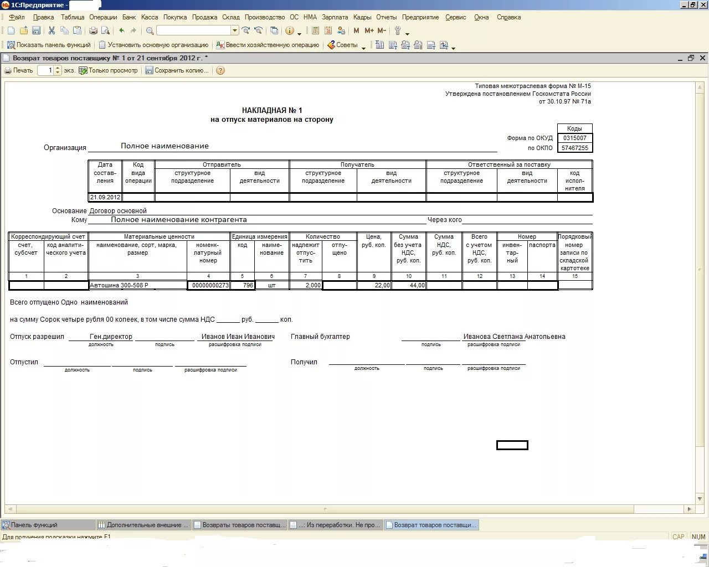Image resolution: width=709 pixels, height=567 pixels.
Task: Click the horizontal scrollbar right arrow
Action: click(690, 508)
